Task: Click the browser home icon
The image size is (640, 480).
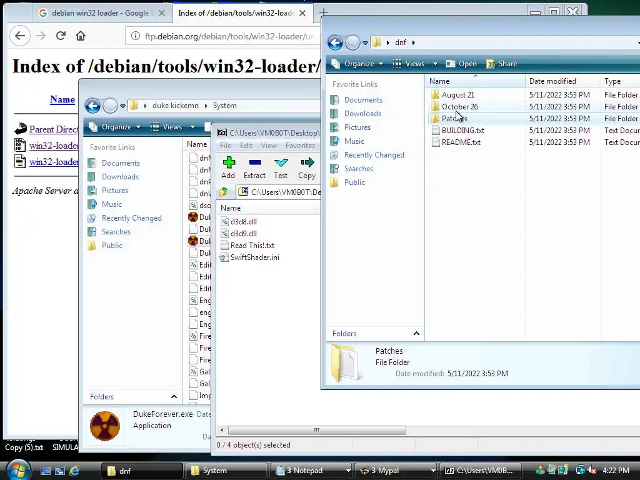Action: [x=81, y=36]
